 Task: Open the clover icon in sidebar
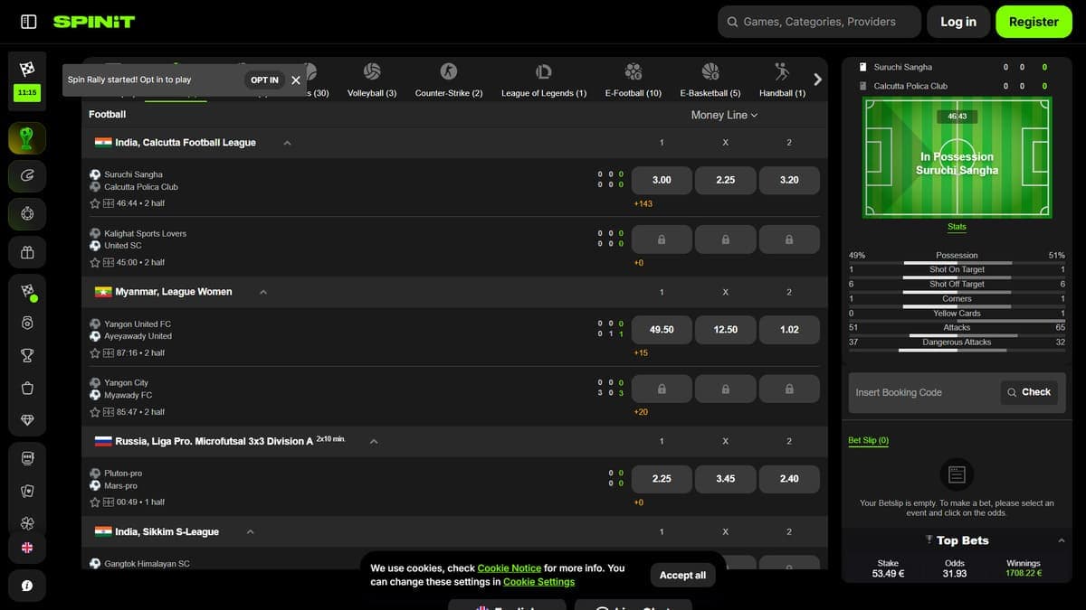click(x=27, y=523)
